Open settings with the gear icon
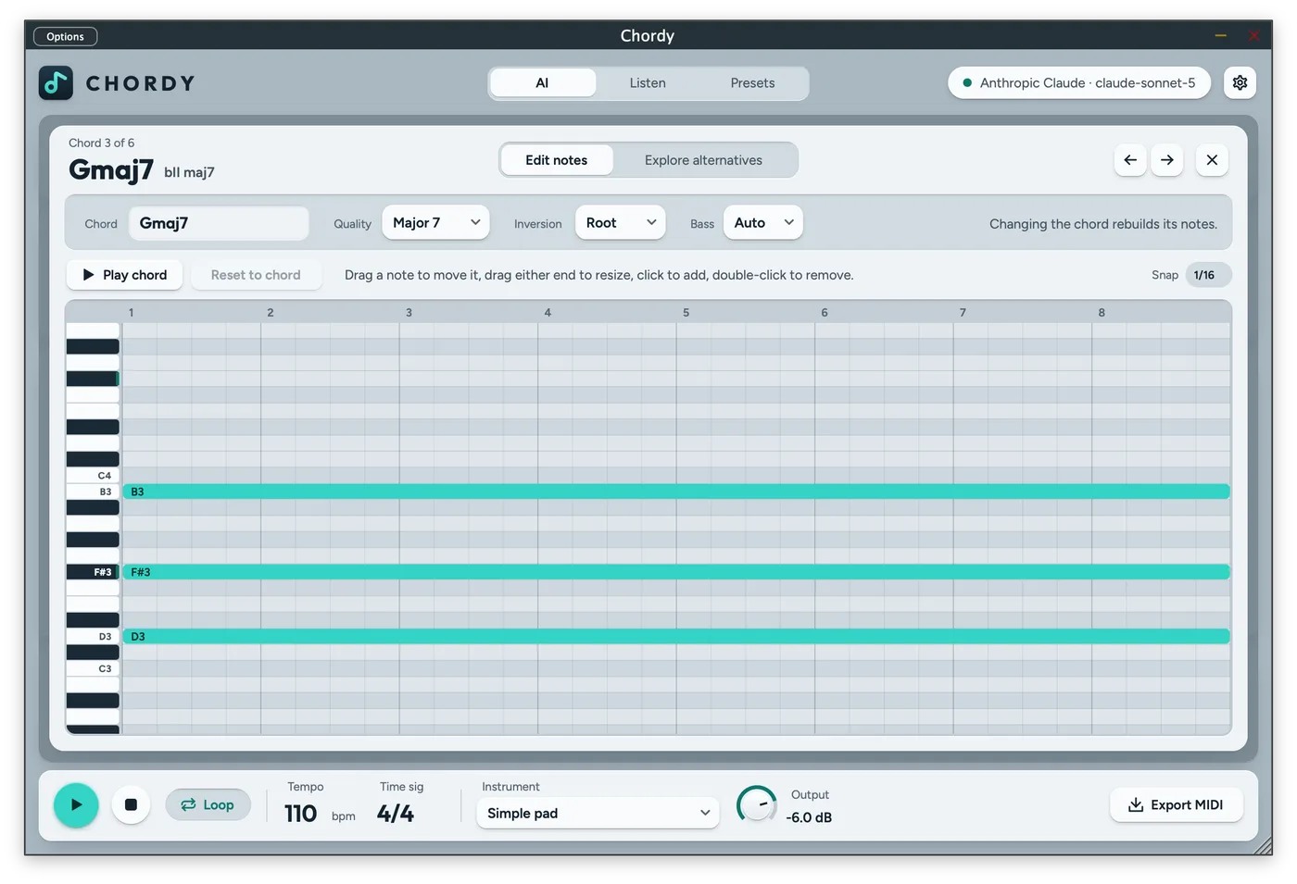Image resolution: width=1297 pixels, height=884 pixels. click(x=1240, y=82)
